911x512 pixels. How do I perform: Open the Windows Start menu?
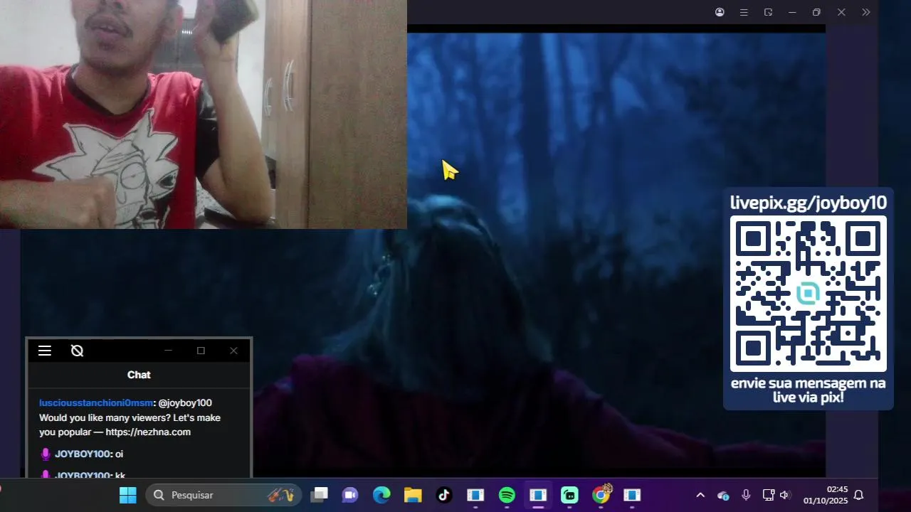(x=128, y=495)
